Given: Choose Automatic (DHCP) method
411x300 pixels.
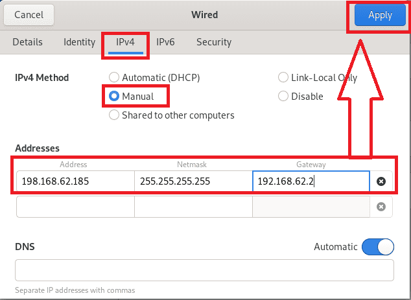Looking at the screenshot, I should point(154,78).
